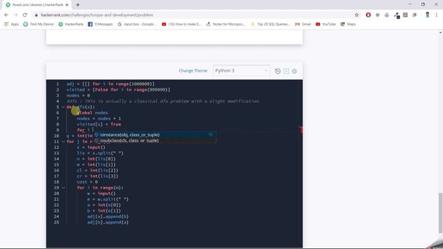Click Change Theme link

[193, 71]
